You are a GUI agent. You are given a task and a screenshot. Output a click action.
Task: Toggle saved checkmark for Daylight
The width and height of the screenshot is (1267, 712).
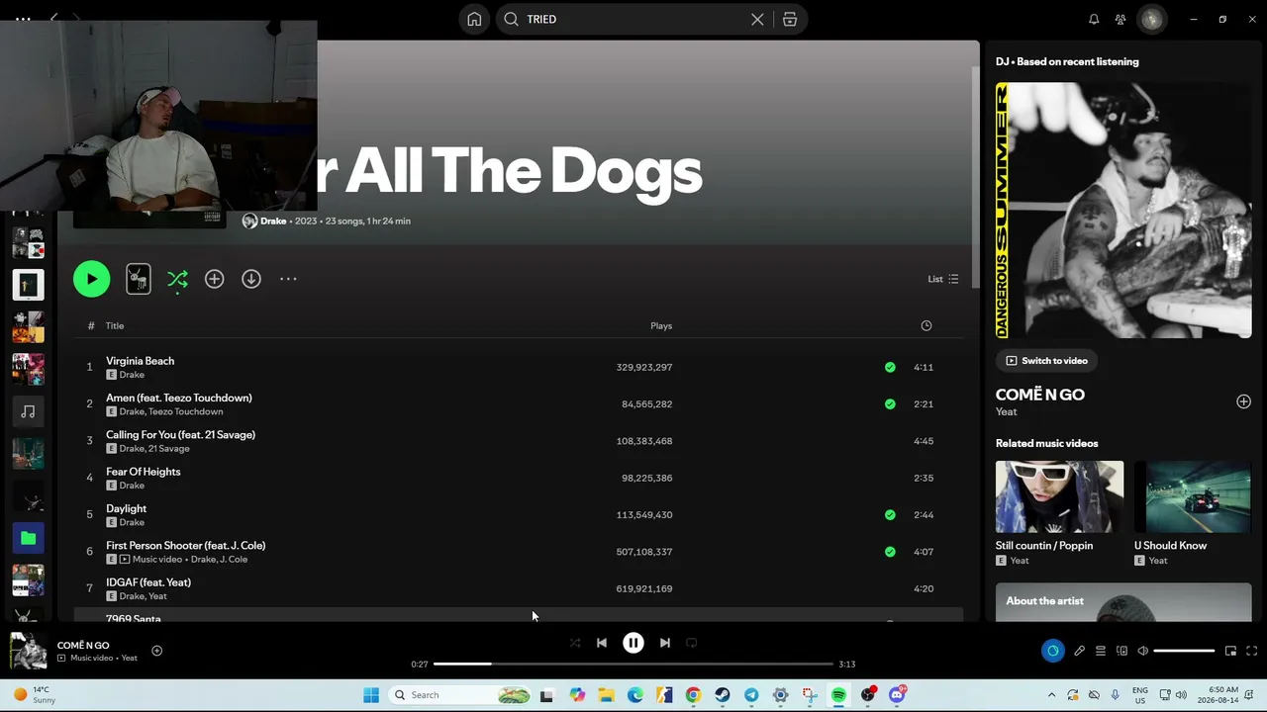tap(890, 514)
